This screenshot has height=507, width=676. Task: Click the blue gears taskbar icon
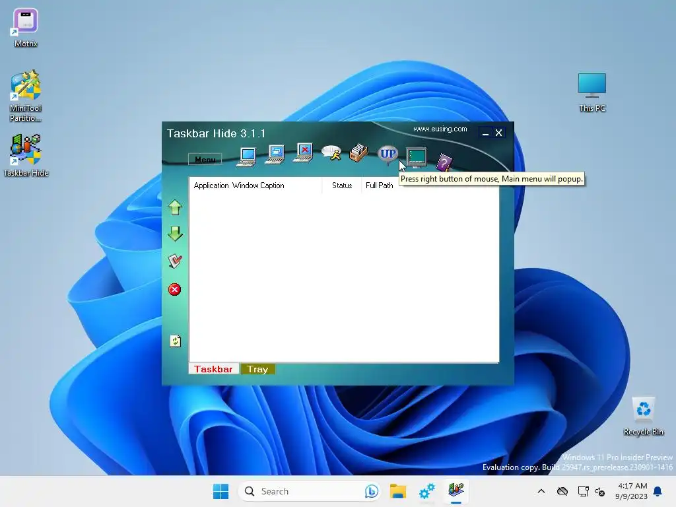tap(427, 491)
